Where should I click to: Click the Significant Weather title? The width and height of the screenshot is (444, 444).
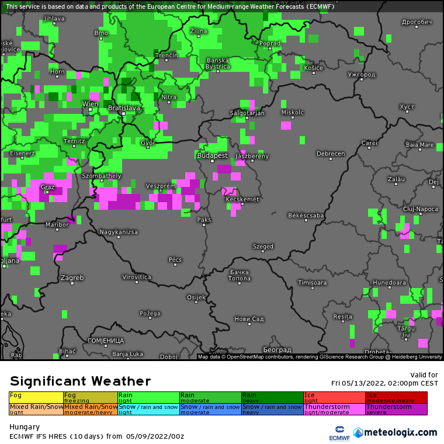point(80,381)
